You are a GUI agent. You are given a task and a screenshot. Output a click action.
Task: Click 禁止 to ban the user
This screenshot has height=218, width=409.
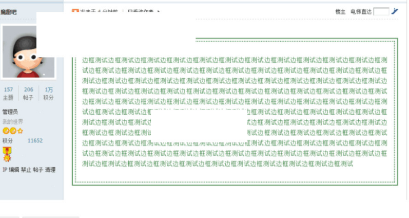tap(26, 170)
